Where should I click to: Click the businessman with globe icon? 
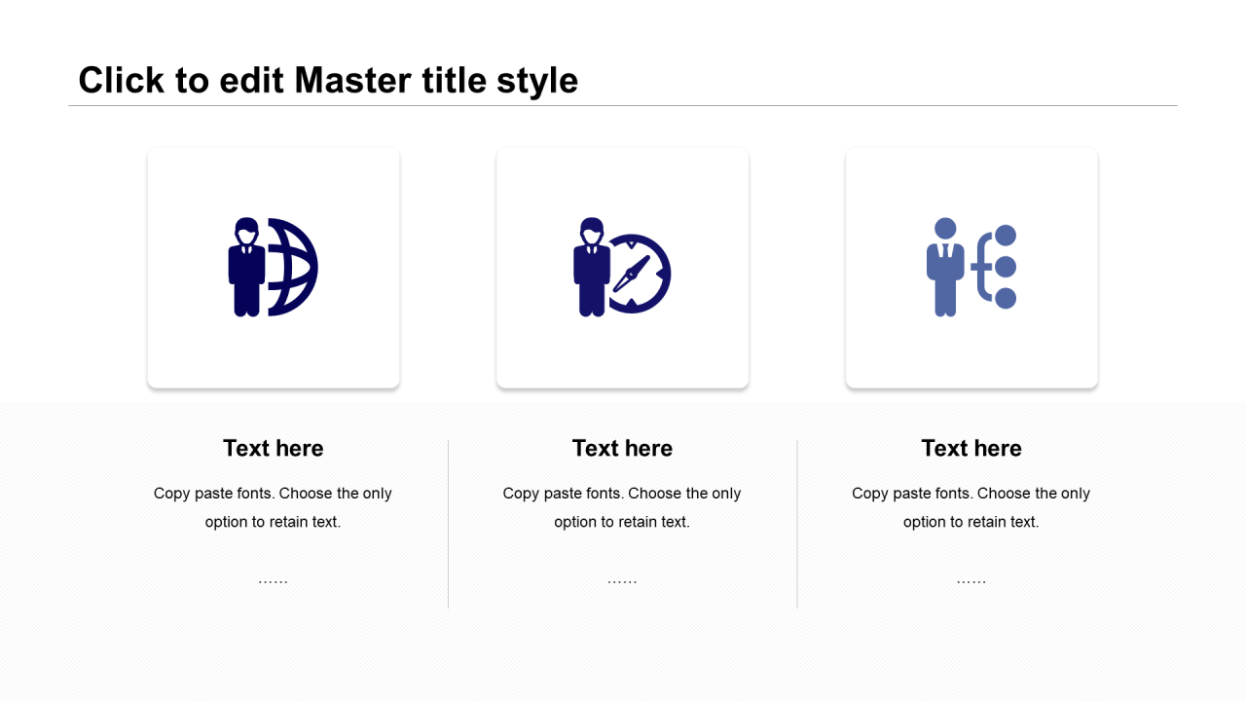pyautogui.click(x=274, y=267)
